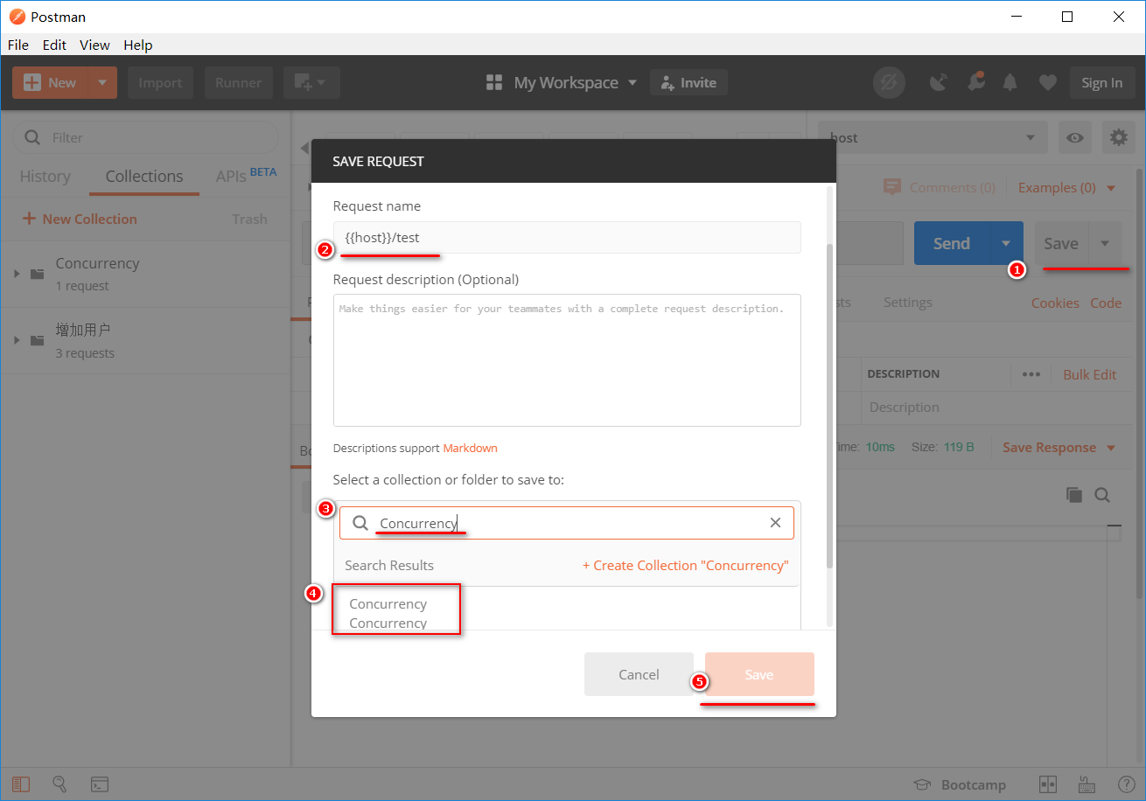Click the Save button behind the dialog
Screen dimensions: 1146x801
1061,243
